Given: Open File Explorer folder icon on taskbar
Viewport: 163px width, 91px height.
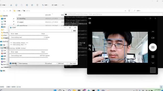Looking at the screenshot, I should tap(74, 90).
